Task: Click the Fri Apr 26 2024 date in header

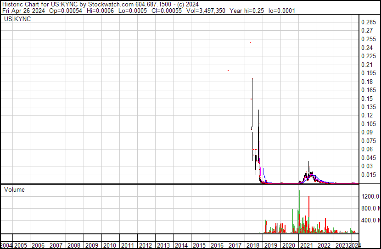Action: point(23,11)
